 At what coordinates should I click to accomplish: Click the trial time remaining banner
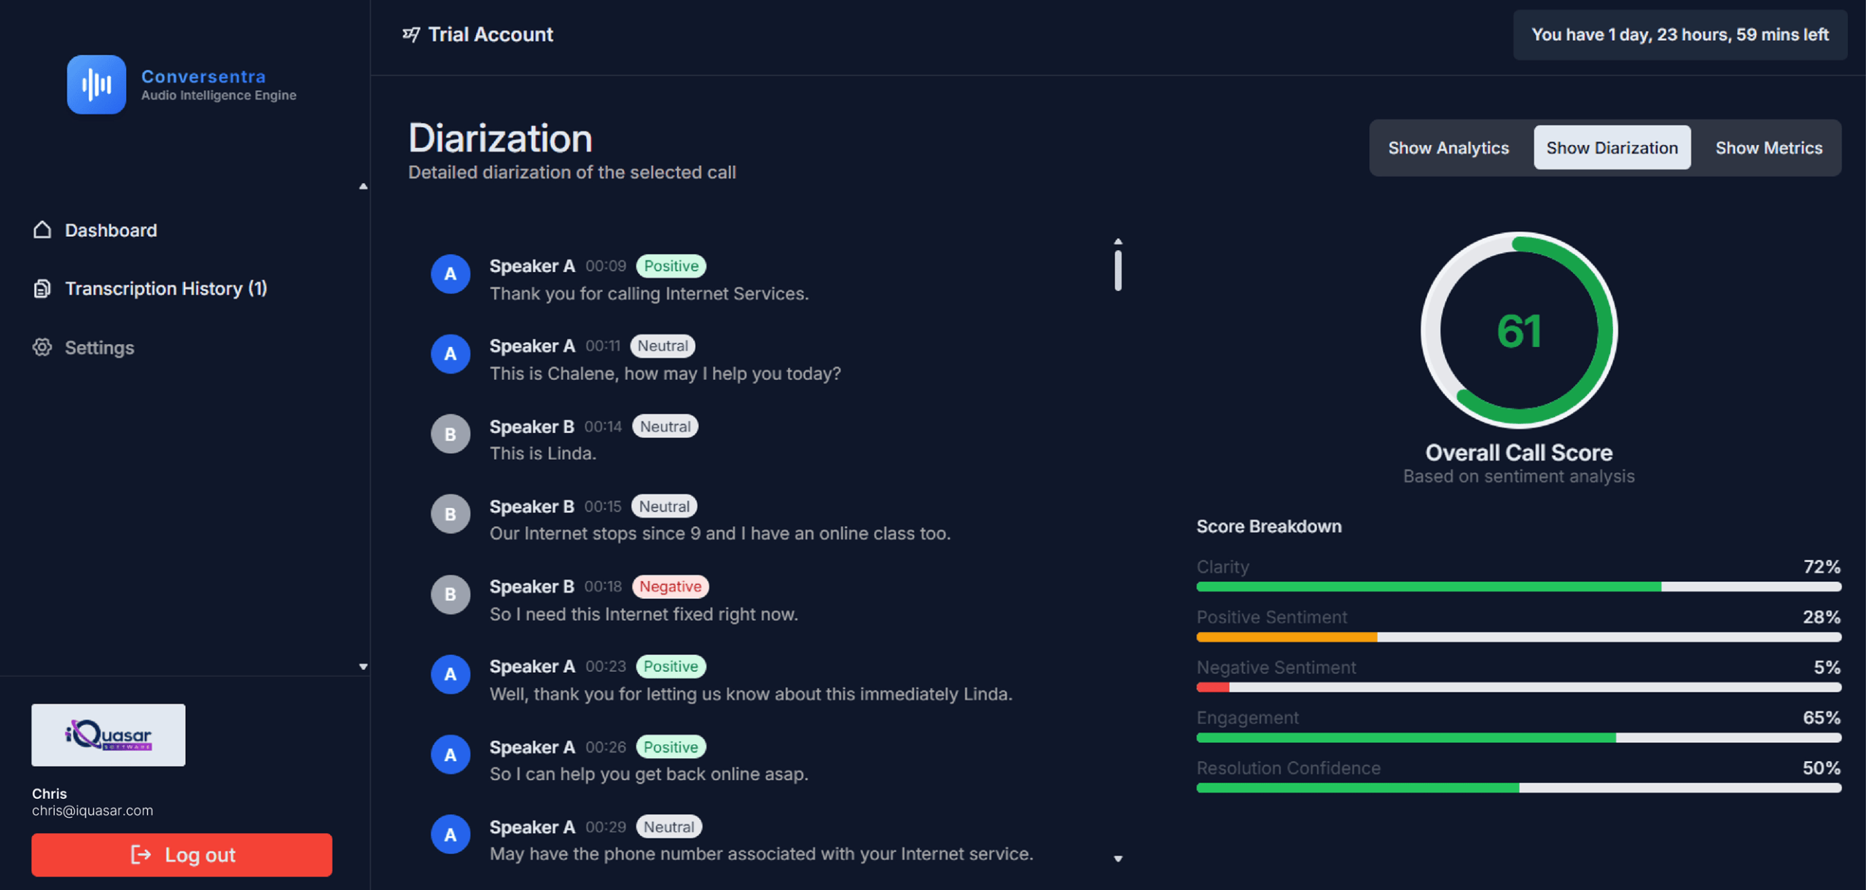(1679, 34)
